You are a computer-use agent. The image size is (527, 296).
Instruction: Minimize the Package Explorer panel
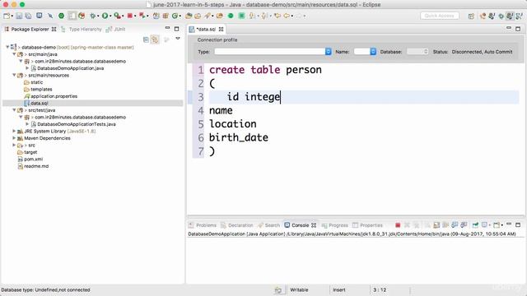pyautogui.click(x=167, y=28)
